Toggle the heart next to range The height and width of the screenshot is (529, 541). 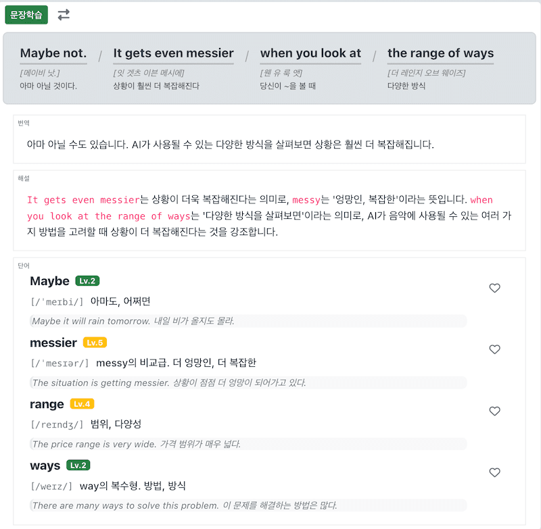coord(494,411)
